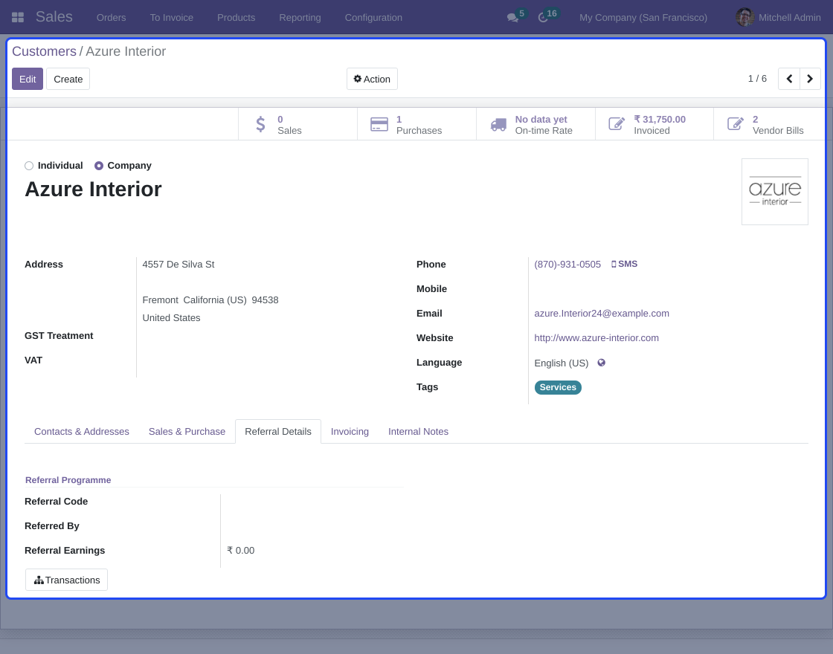
Task: Click the Edit button
Action: 28,79
